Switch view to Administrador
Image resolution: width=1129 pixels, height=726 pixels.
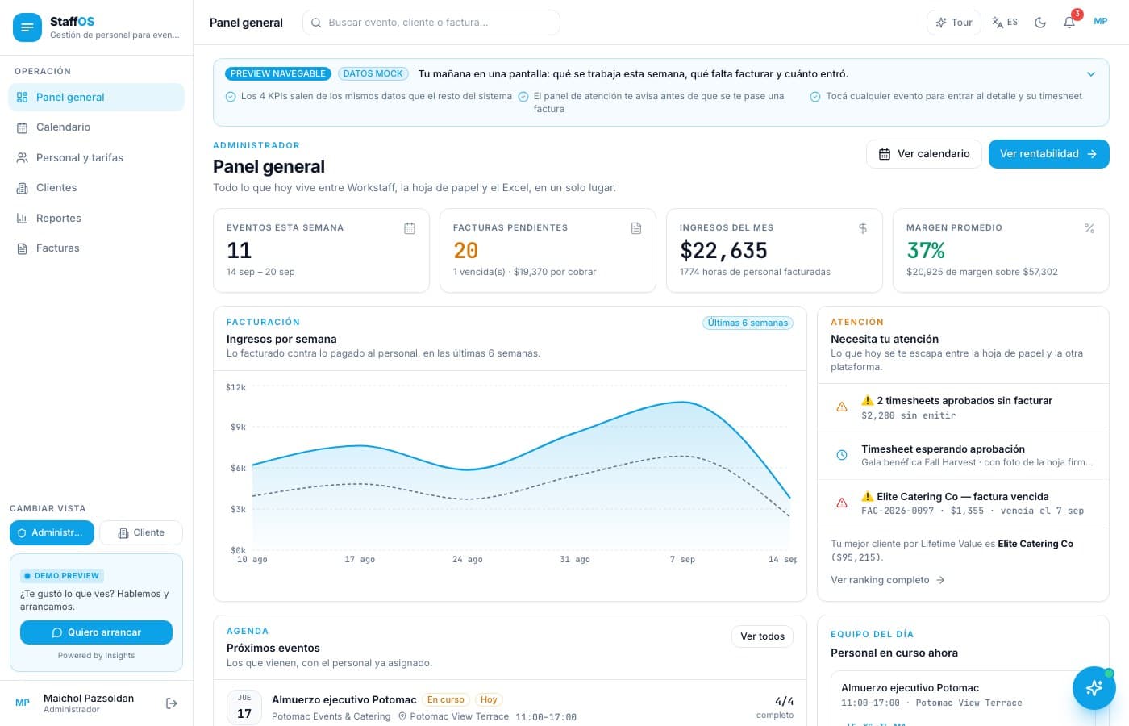tap(52, 533)
